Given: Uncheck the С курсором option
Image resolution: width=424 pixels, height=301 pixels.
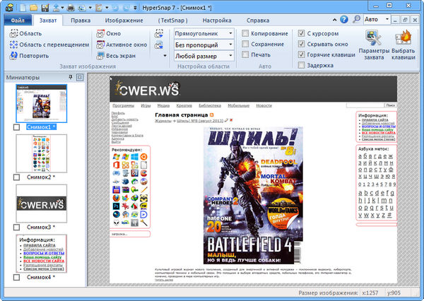Looking at the screenshot, I should (302, 33).
